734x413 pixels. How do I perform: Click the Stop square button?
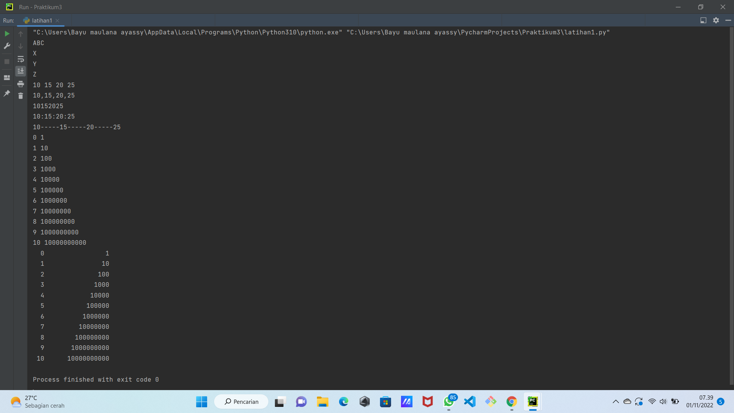pyautogui.click(x=7, y=62)
